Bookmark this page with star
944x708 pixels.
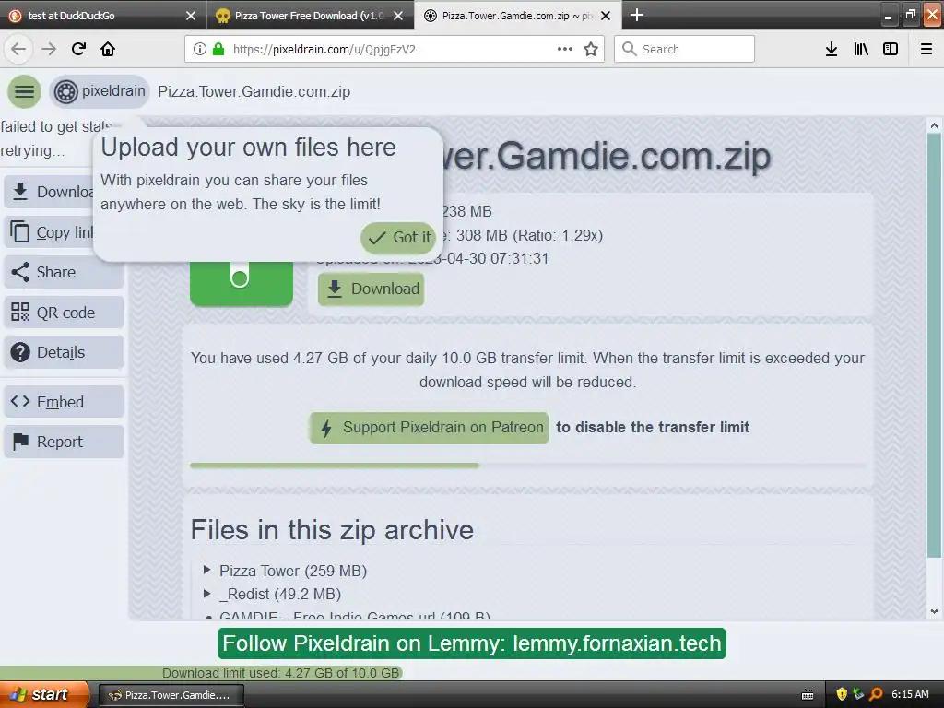click(591, 49)
